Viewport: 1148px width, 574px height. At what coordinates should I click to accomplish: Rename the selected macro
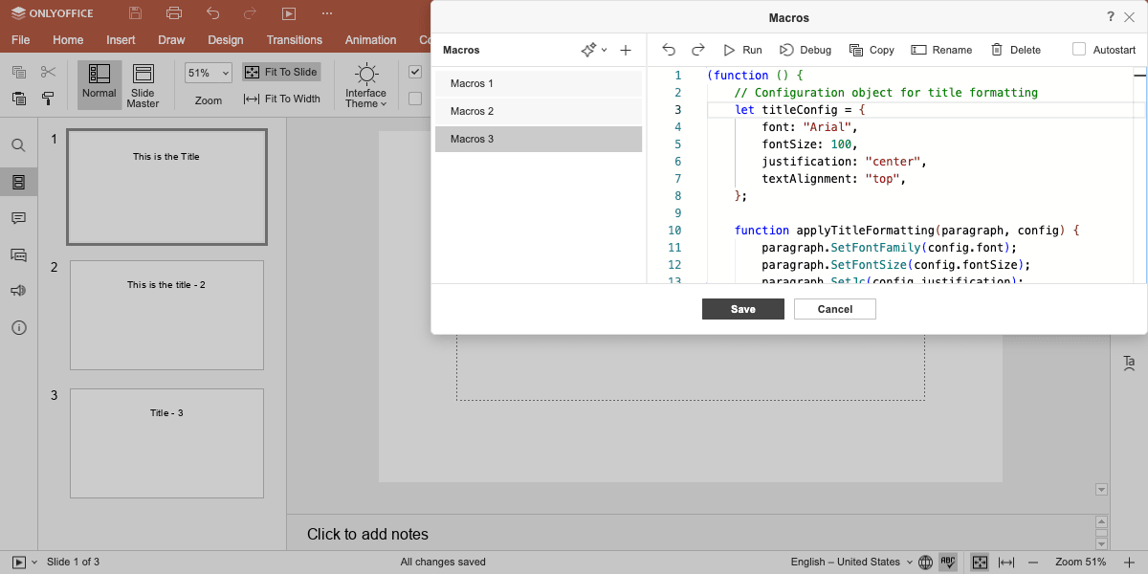click(941, 50)
